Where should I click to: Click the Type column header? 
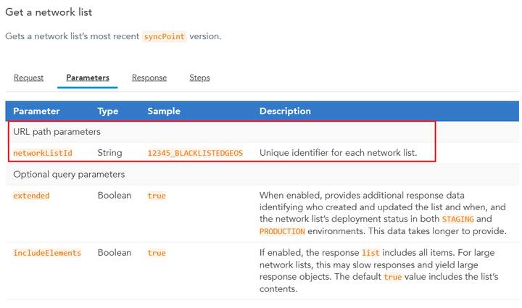coord(108,111)
